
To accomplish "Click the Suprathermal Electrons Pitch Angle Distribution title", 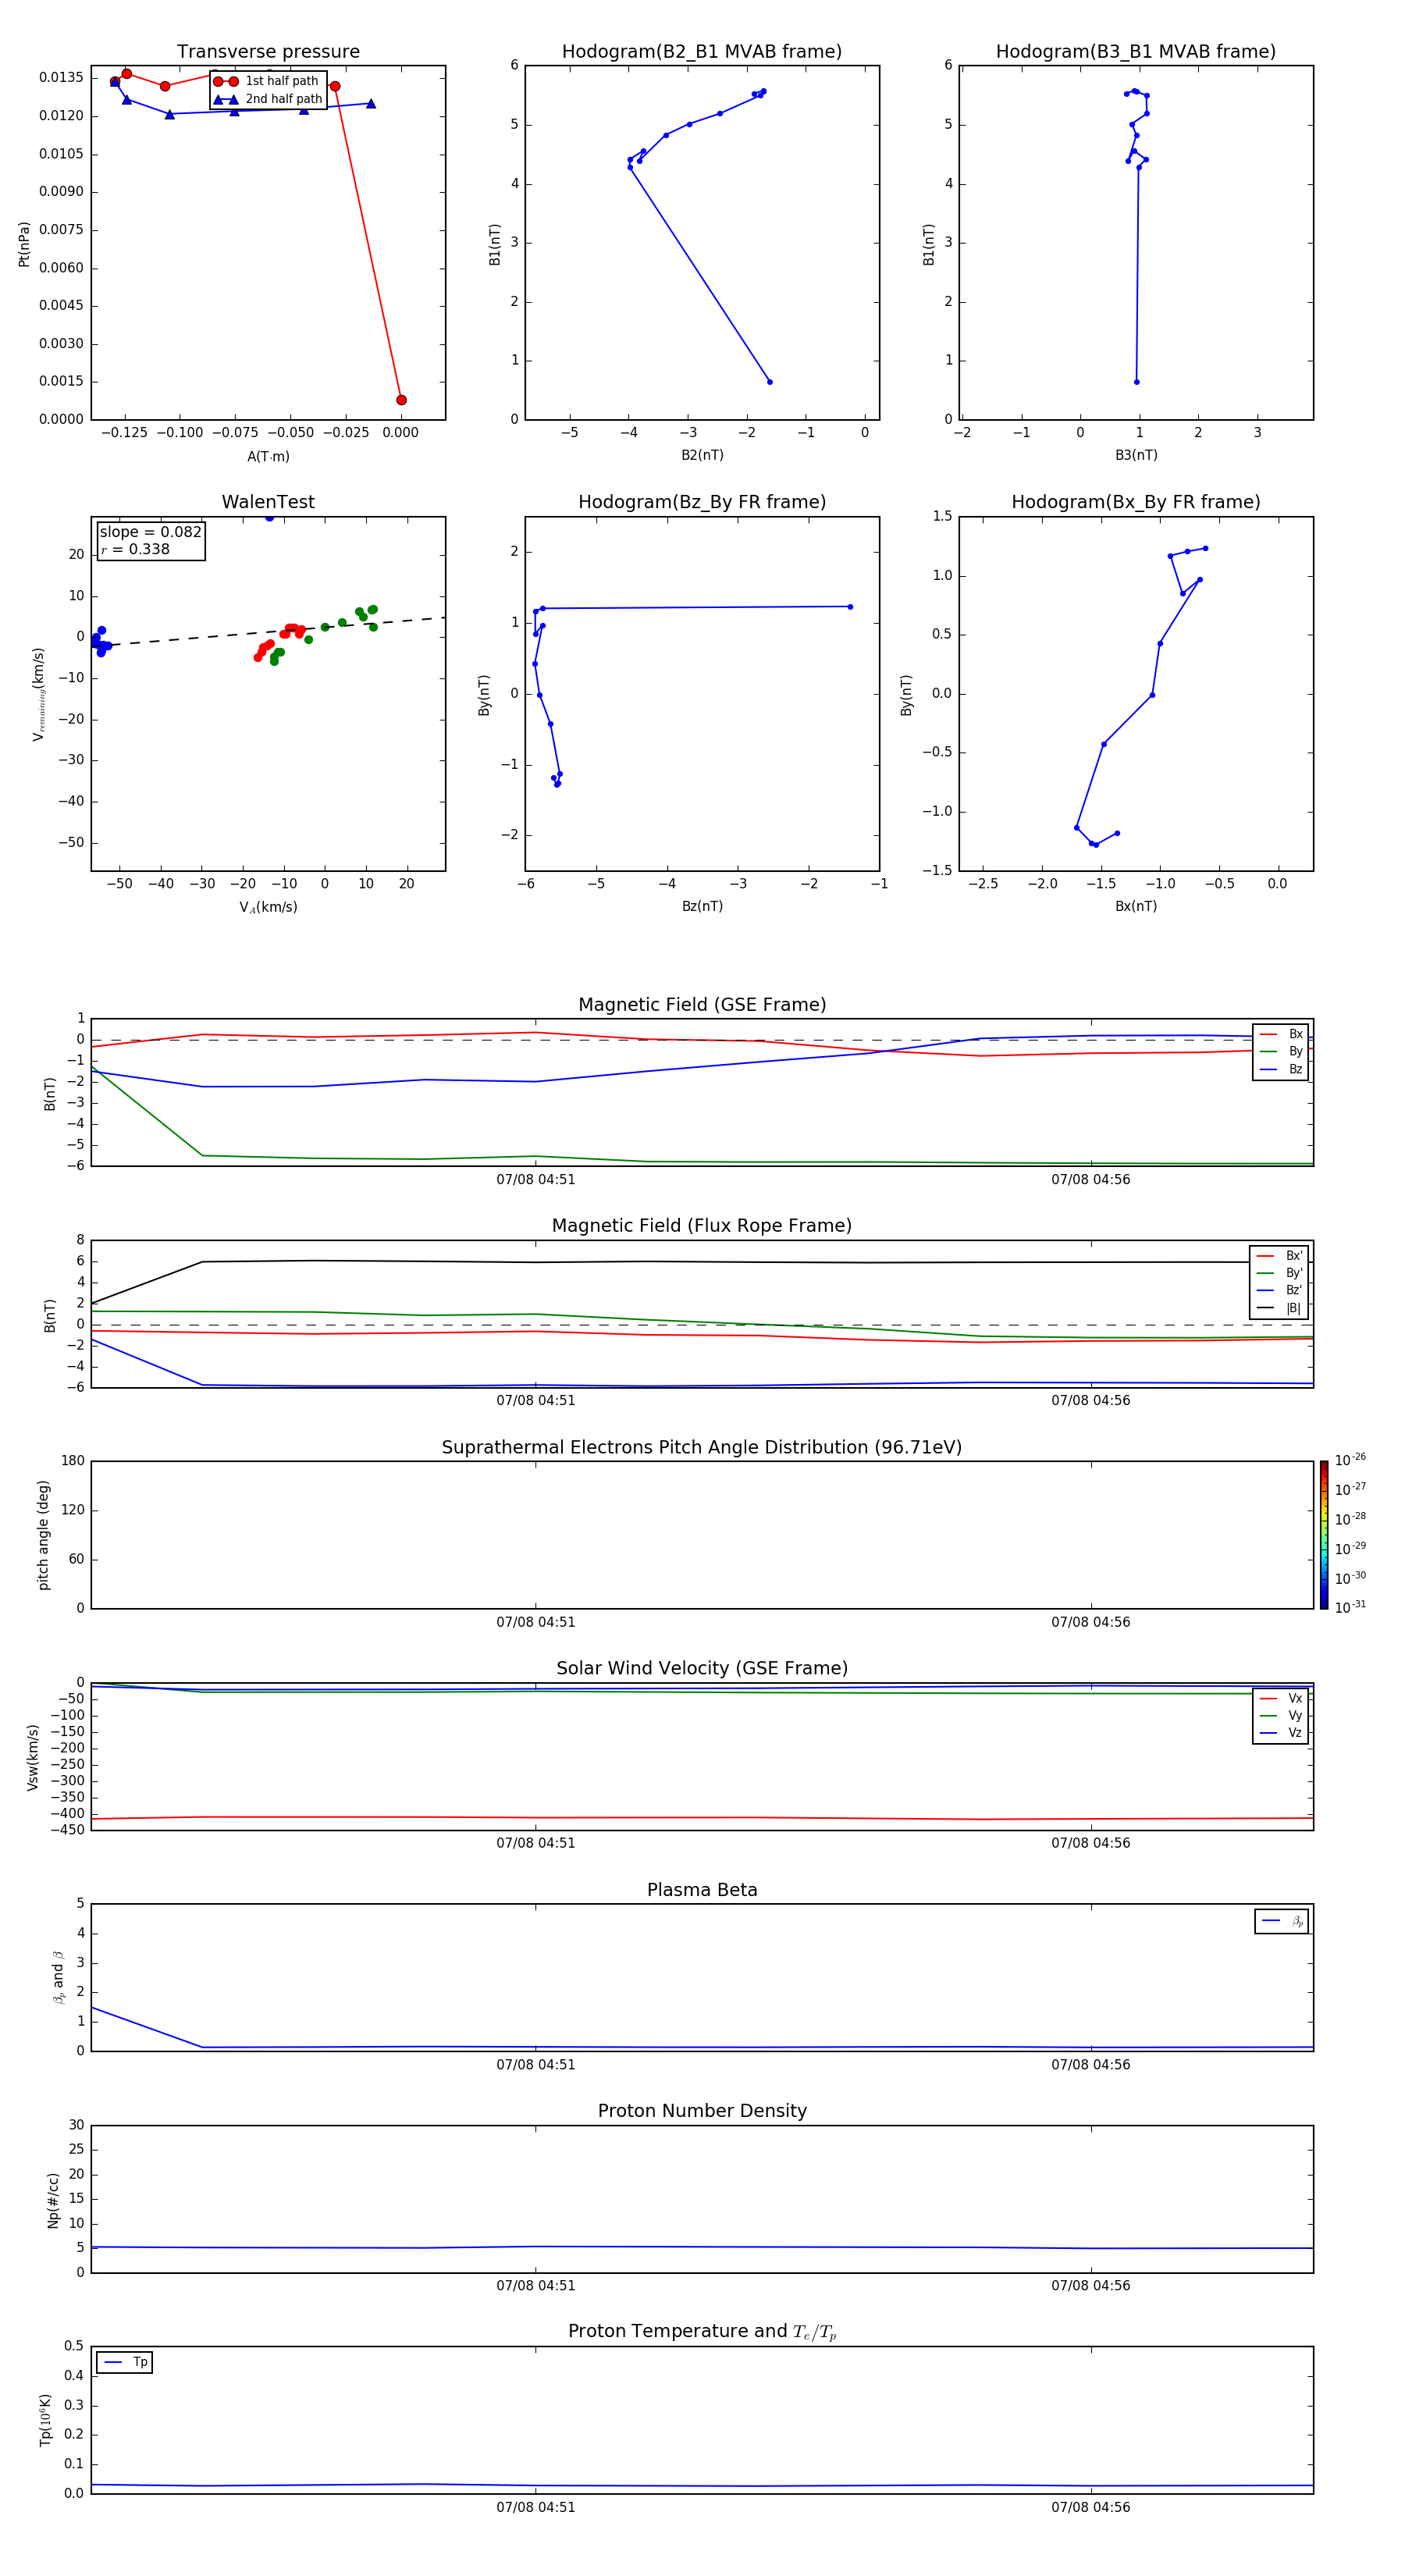I will 702,1447.
